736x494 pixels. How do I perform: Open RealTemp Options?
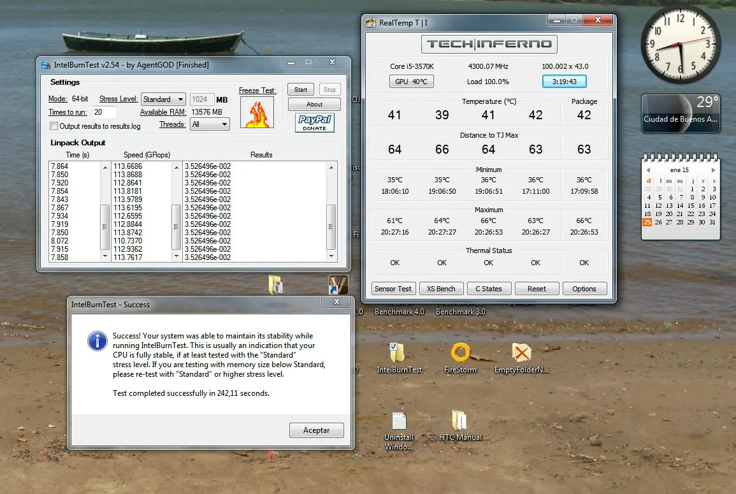pos(584,289)
